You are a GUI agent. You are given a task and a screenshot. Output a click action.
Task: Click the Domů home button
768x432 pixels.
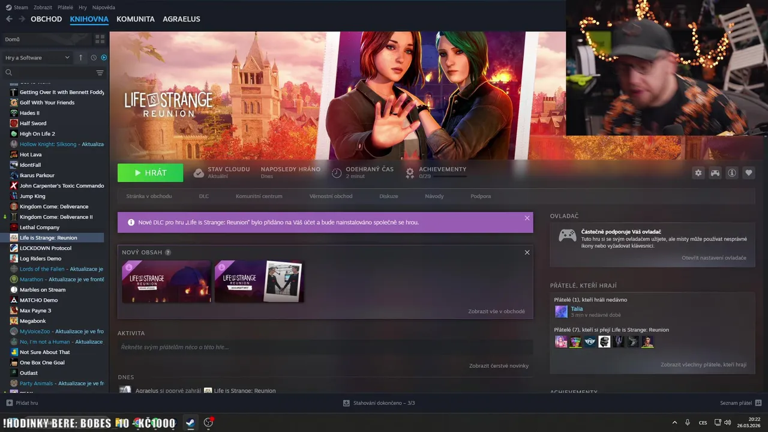[x=47, y=39]
